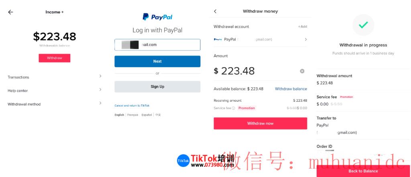
Task: Expand the Transactions row
Action: coord(55,77)
